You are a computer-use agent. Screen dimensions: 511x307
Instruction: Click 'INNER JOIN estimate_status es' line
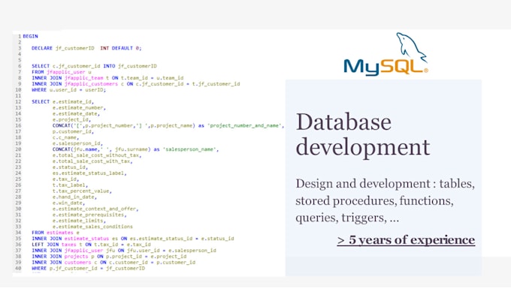[133, 239]
